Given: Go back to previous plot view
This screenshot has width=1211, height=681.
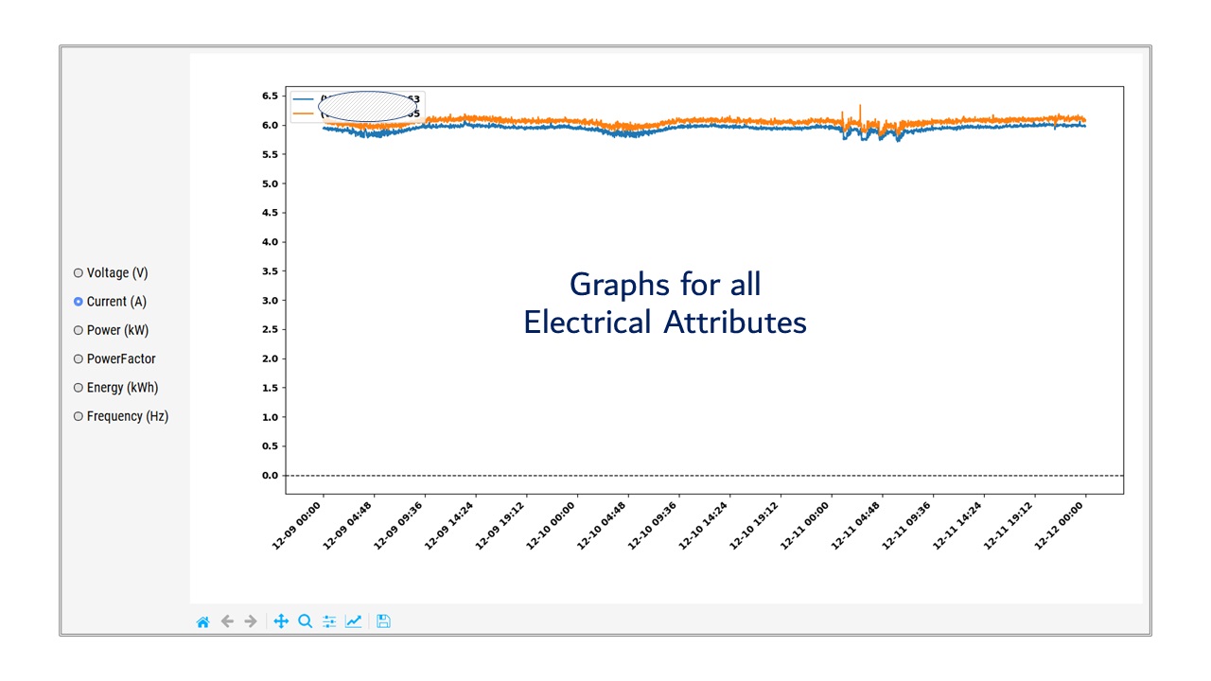Looking at the screenshot, I should click(227, 621).
